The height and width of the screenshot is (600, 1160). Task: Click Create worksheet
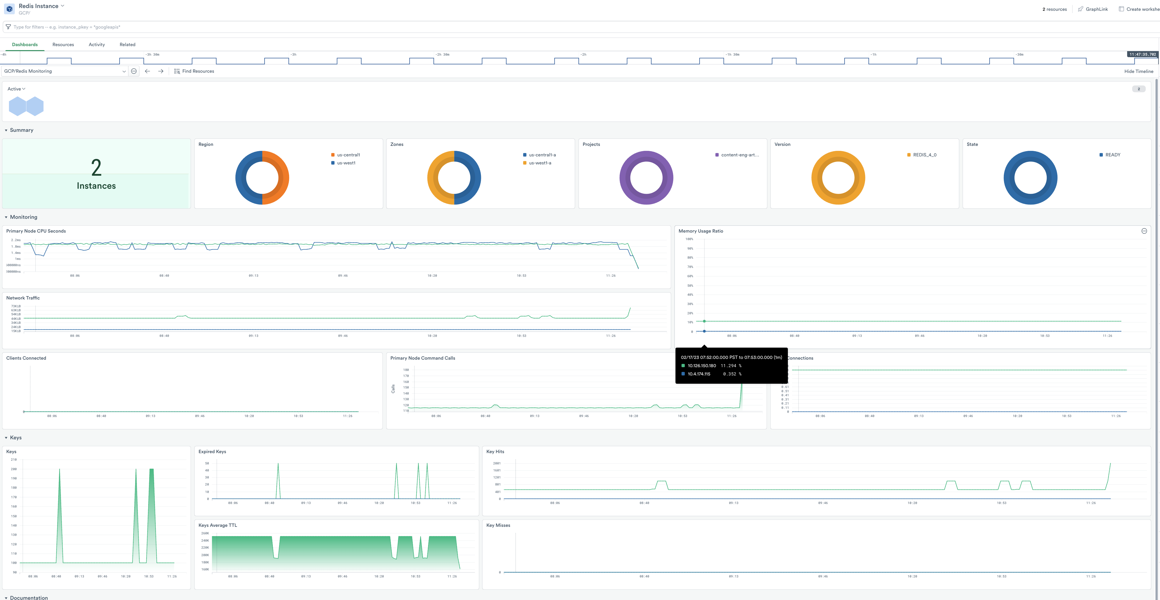click(x=1139, y=9)
